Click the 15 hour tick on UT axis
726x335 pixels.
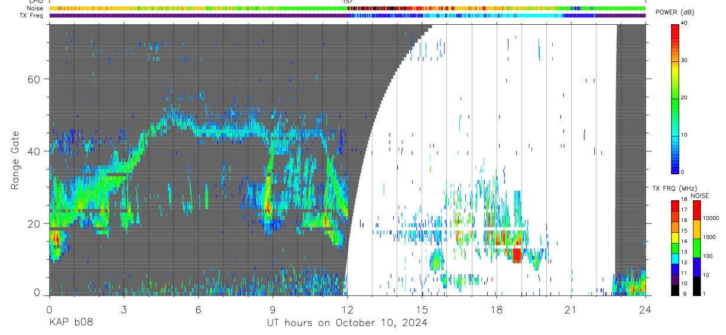click(422, 309)
